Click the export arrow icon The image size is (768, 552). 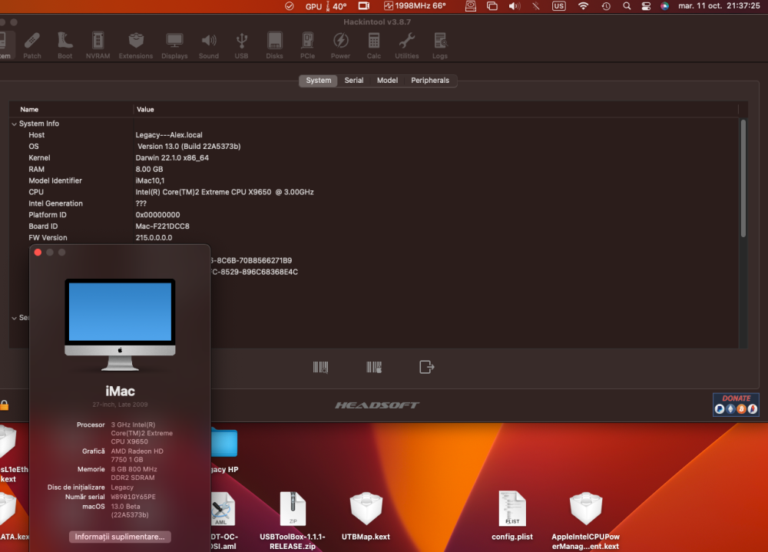[426, 367]
